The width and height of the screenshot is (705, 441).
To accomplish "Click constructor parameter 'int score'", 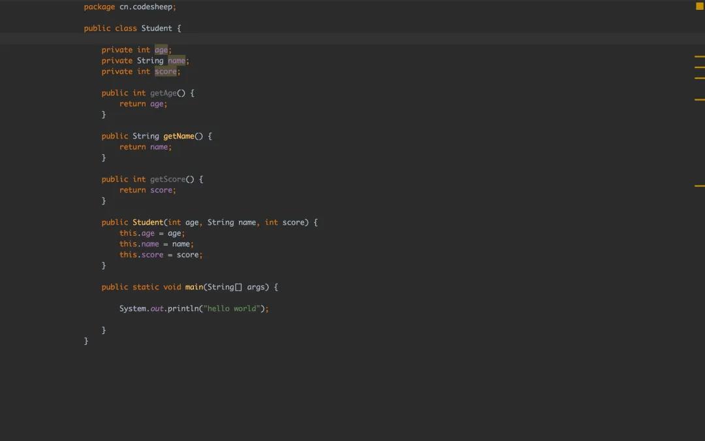I will (x=284, y=222).
